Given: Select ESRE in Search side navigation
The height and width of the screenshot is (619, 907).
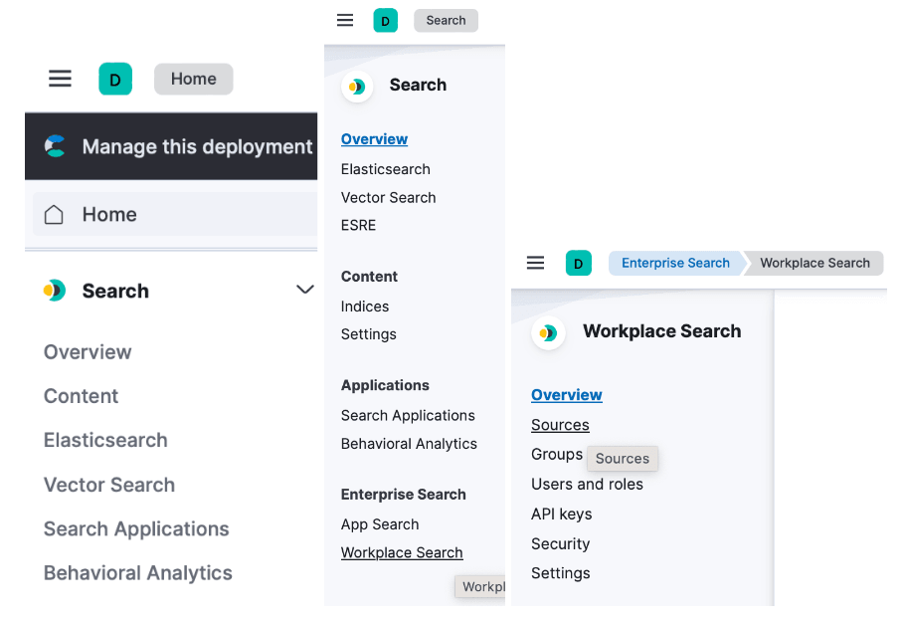Looking at the screenshot, I should click(x=358, y=225).
